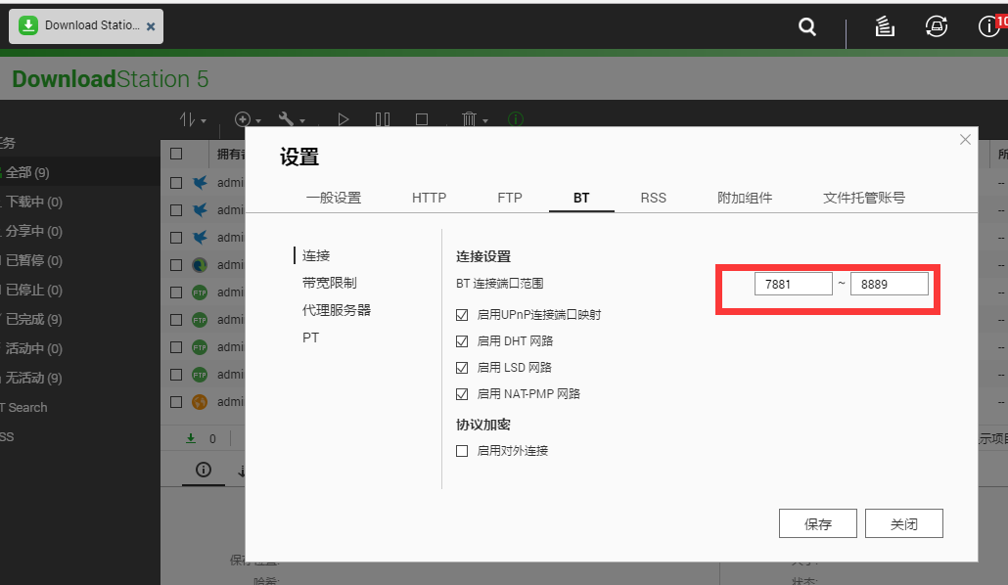Open the event notifications info icon
The image size is (1008, 585).
tap(988, 26)
